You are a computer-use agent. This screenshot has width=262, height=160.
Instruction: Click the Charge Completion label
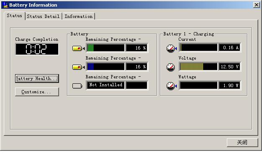click(x=37, y=40)
